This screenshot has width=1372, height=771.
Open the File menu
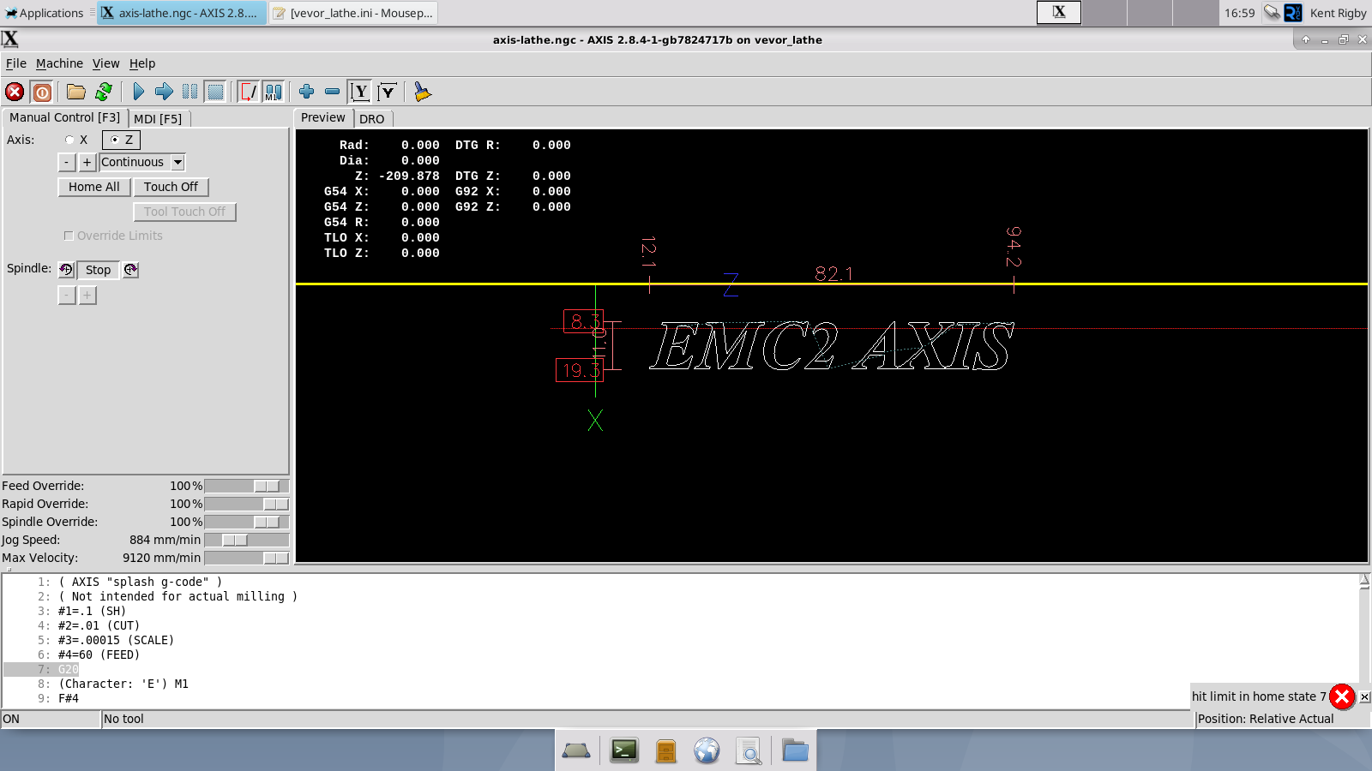pos(16,63)
